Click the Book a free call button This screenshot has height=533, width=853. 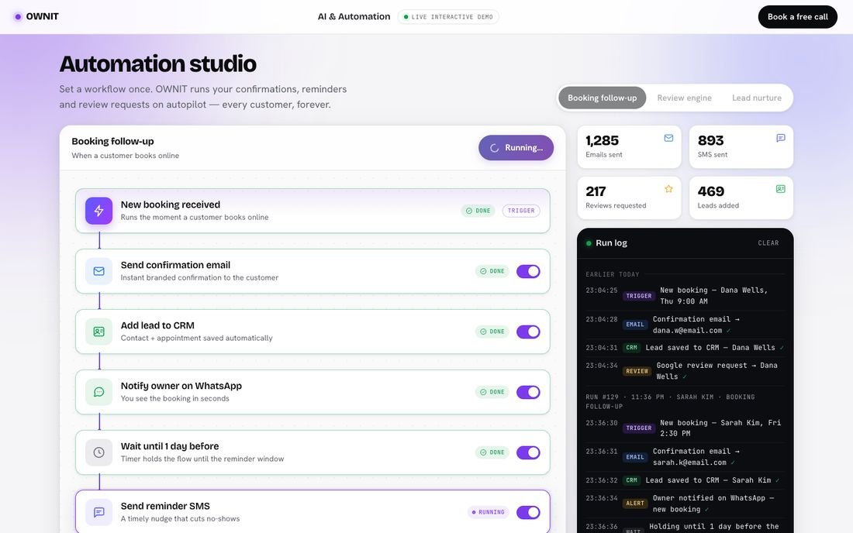(797, 17)
